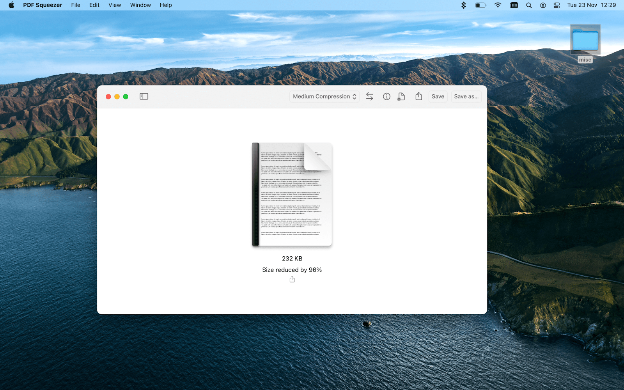Click the green full screen button
Image resolution: width=624 pixels, height=390 pixels.
126,96
